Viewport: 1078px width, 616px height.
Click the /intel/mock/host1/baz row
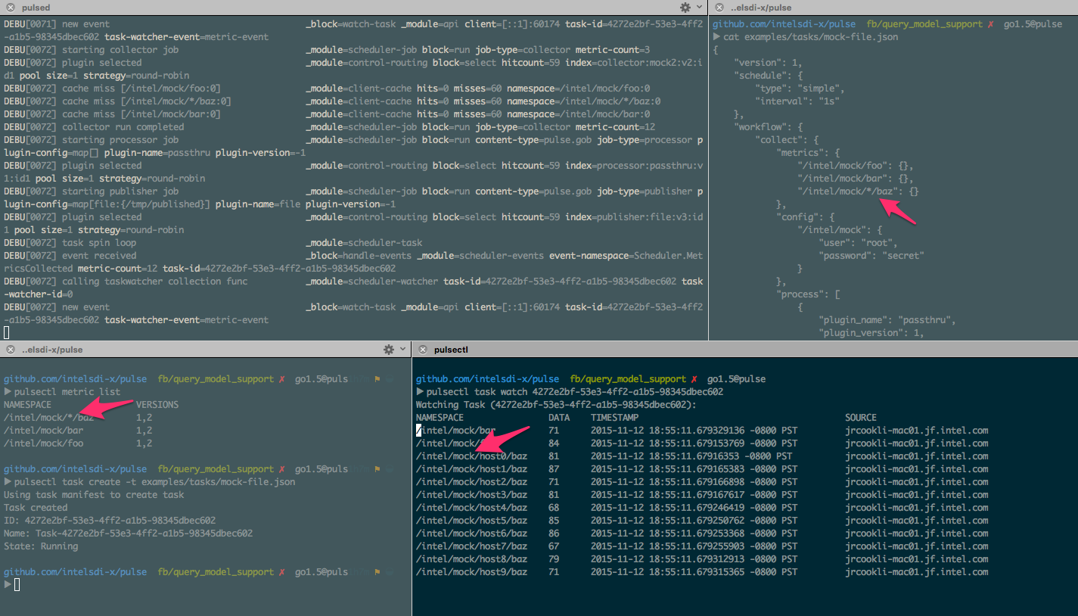(x=702, y=469)
